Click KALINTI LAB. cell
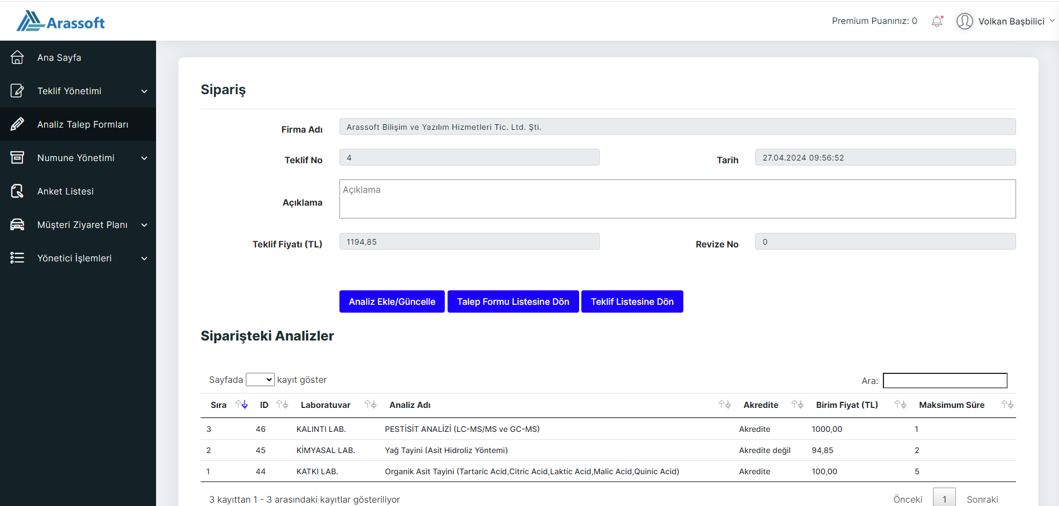Viewport: 1059px width, 506px height. click(x=321, y=429)
